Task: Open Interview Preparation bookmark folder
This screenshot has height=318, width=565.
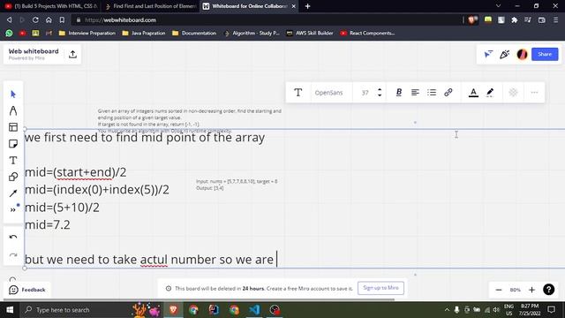Action: coord(87,34)
